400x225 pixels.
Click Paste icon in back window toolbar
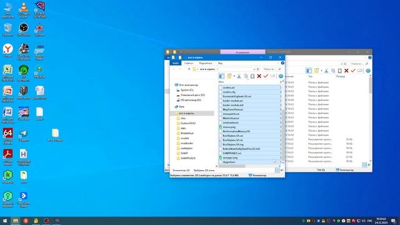click(340, 71)
